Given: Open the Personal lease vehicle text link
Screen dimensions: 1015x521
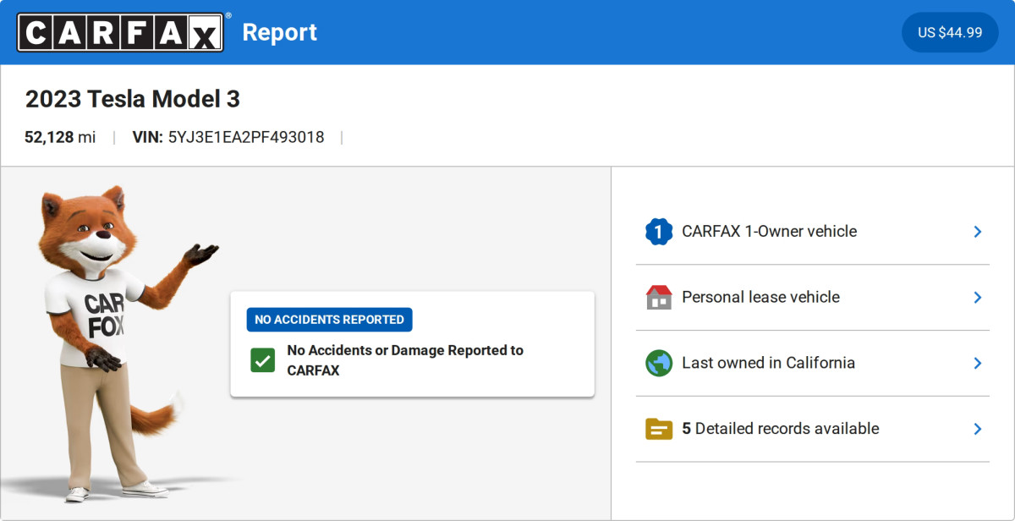Looking at the screenshot, I should coord(760,298).
